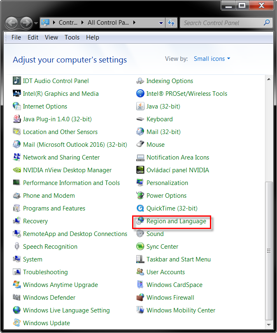Go forward with the Forward button

(x=26, y=23)
